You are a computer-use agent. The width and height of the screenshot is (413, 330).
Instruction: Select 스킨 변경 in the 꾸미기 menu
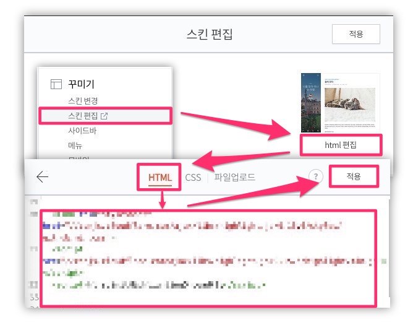click(x=83, y=101)
